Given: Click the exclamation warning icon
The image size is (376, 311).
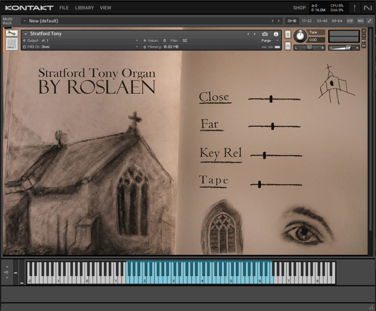Looking at the screenshot, I should point(354,8).
